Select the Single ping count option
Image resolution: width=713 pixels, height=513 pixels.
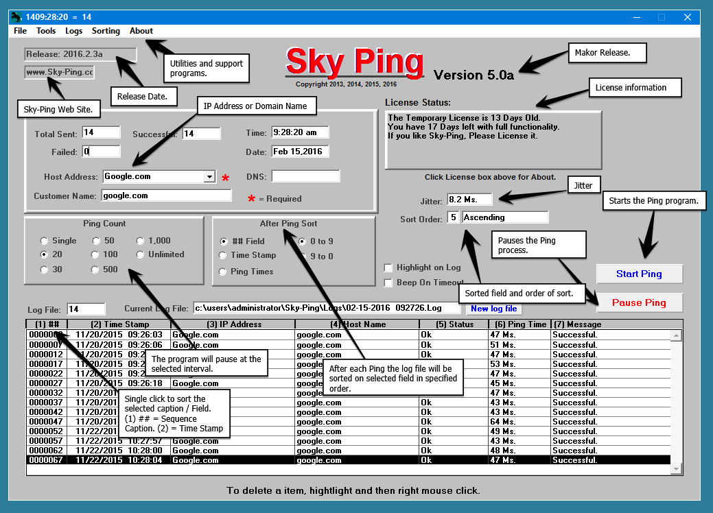(44, 241)
